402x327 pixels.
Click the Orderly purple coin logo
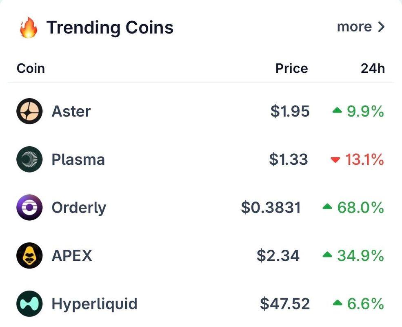click(29, 207)
